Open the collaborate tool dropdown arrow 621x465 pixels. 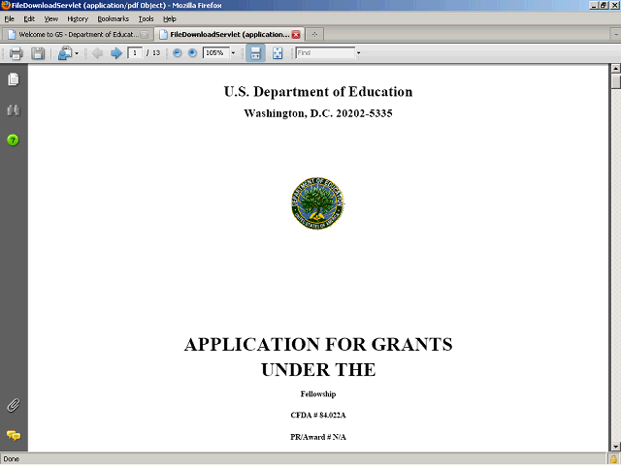(77, 53)
